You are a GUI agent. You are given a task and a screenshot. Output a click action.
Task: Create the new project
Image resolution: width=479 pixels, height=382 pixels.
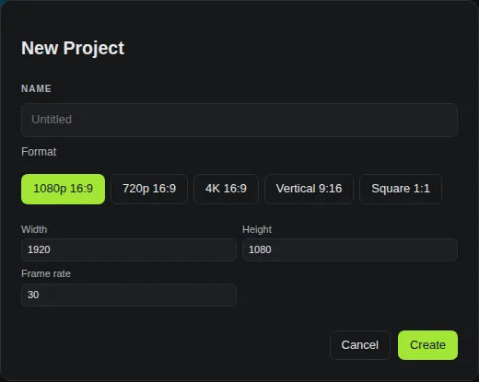click(427, 345)
